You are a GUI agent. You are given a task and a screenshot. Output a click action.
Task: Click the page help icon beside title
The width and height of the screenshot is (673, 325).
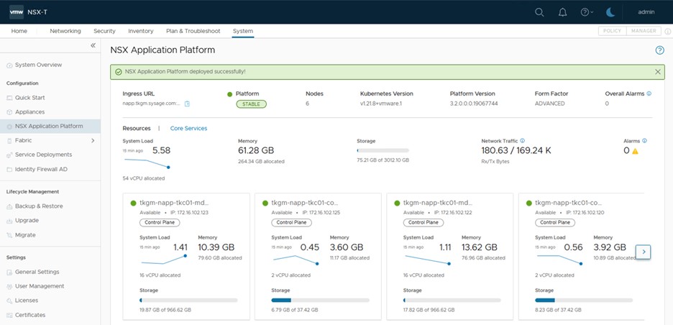click(659, 50)
